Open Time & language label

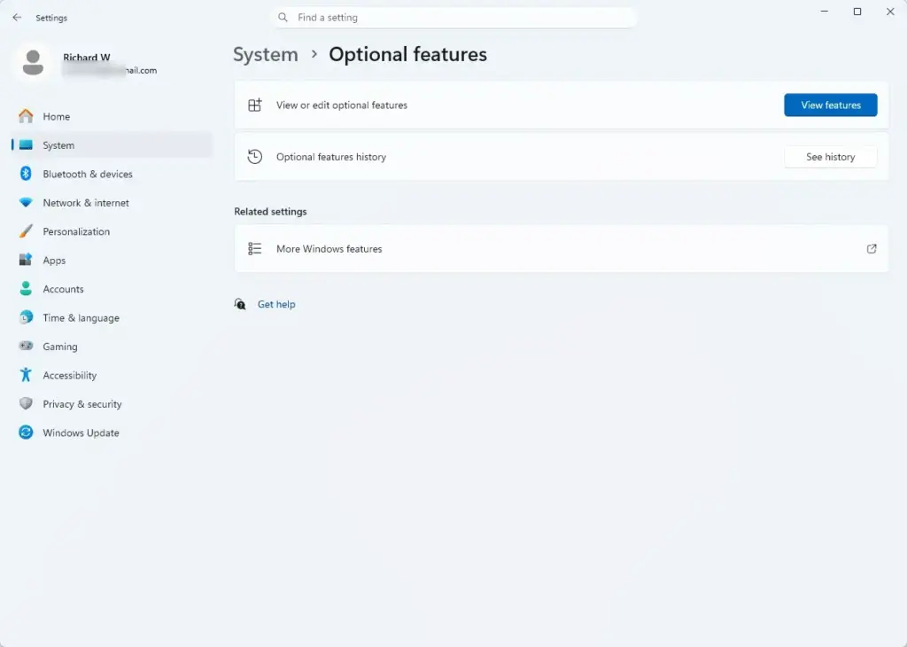click(81, 317)
